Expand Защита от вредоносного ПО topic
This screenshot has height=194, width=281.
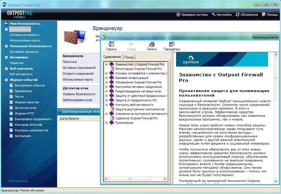pos(106,100)
